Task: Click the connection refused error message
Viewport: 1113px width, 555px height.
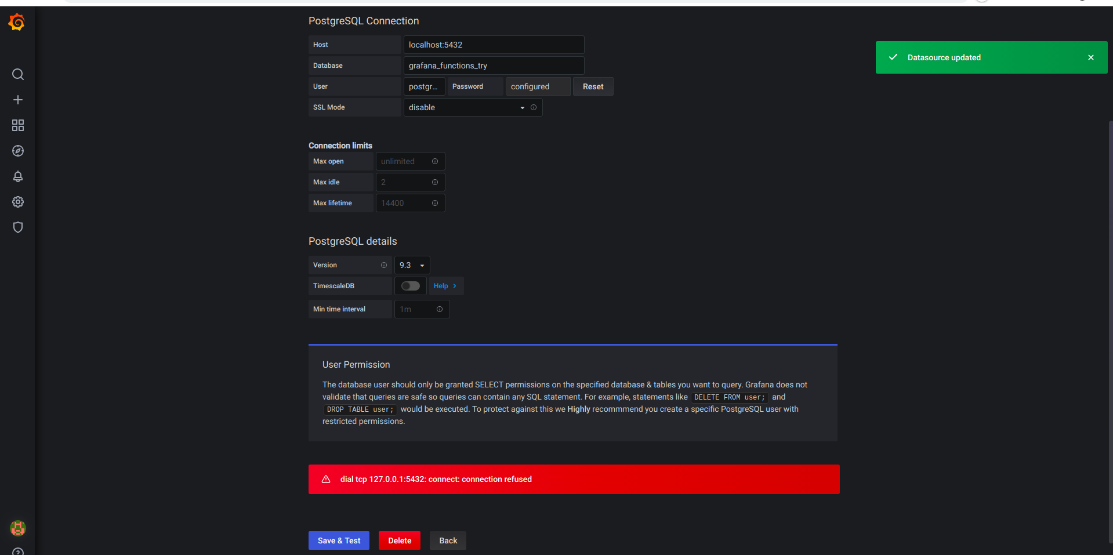Action: point(436,479)
